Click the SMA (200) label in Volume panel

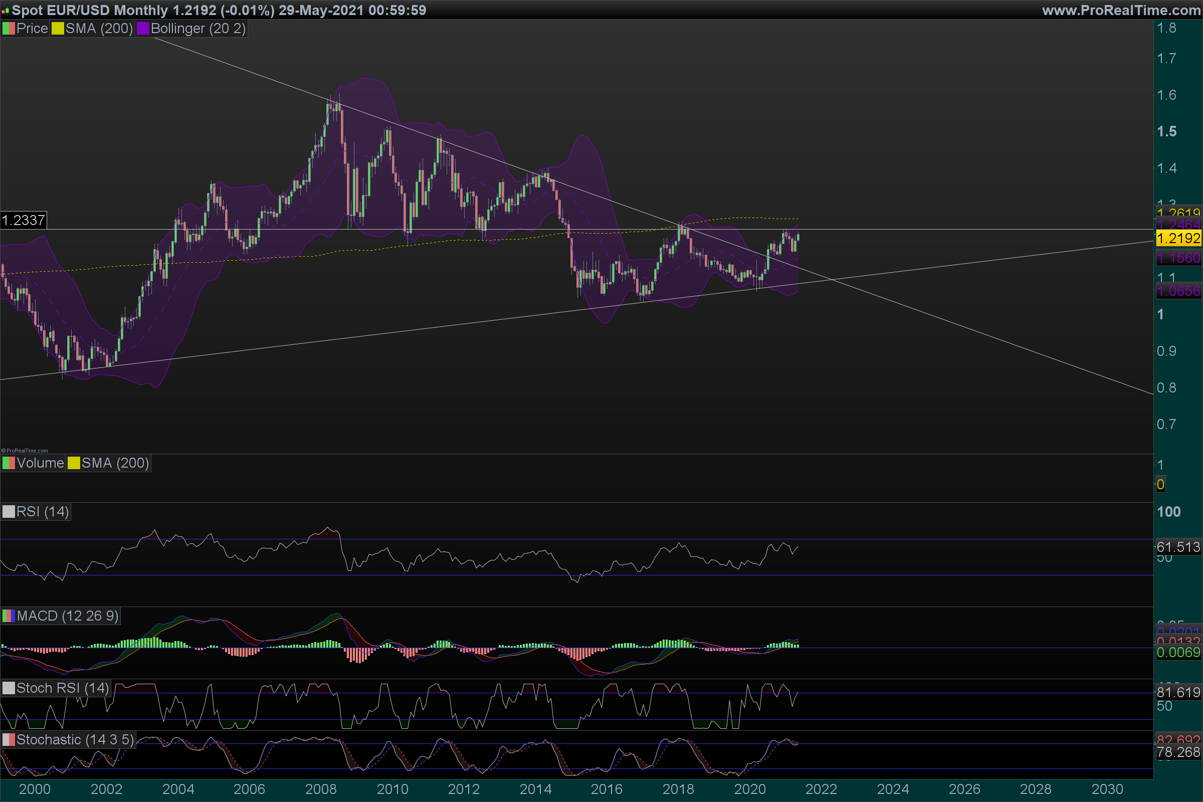115,463
